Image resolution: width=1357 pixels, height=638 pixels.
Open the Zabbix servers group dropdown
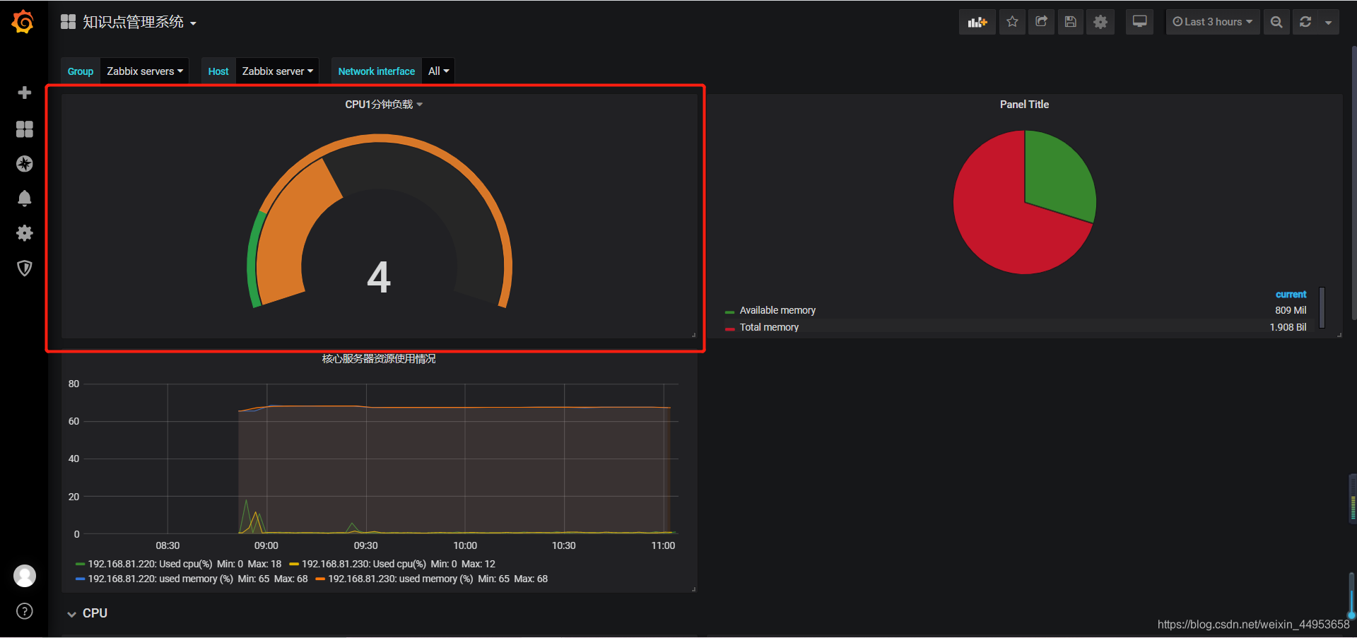[145, 71]
